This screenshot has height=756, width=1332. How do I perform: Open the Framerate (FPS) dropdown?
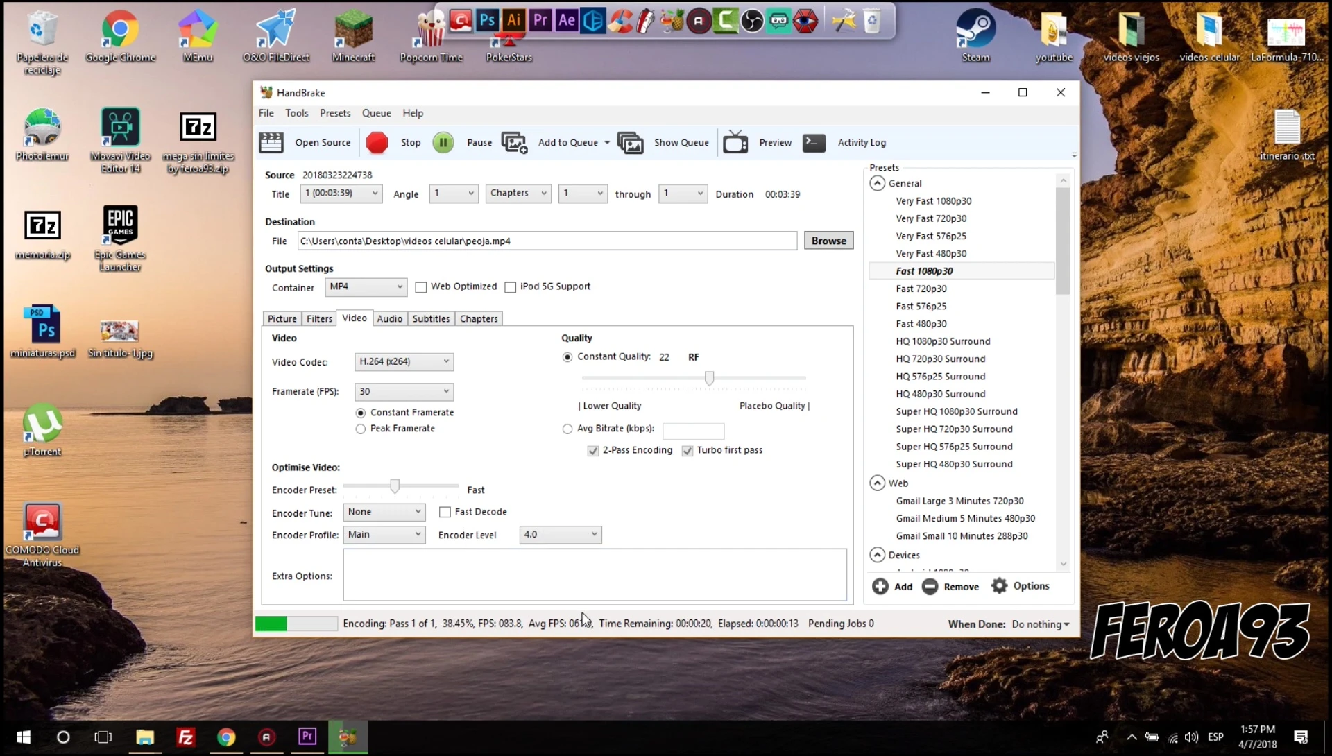click(404, 392)
